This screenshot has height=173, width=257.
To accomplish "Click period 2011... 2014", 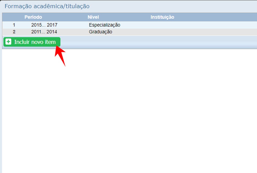I will tap(44, 32).
